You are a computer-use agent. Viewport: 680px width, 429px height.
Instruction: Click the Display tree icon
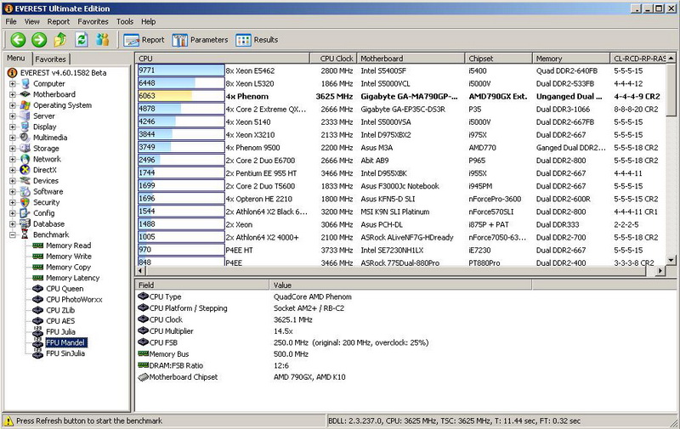pyautogui.click(x=25, y=127)
